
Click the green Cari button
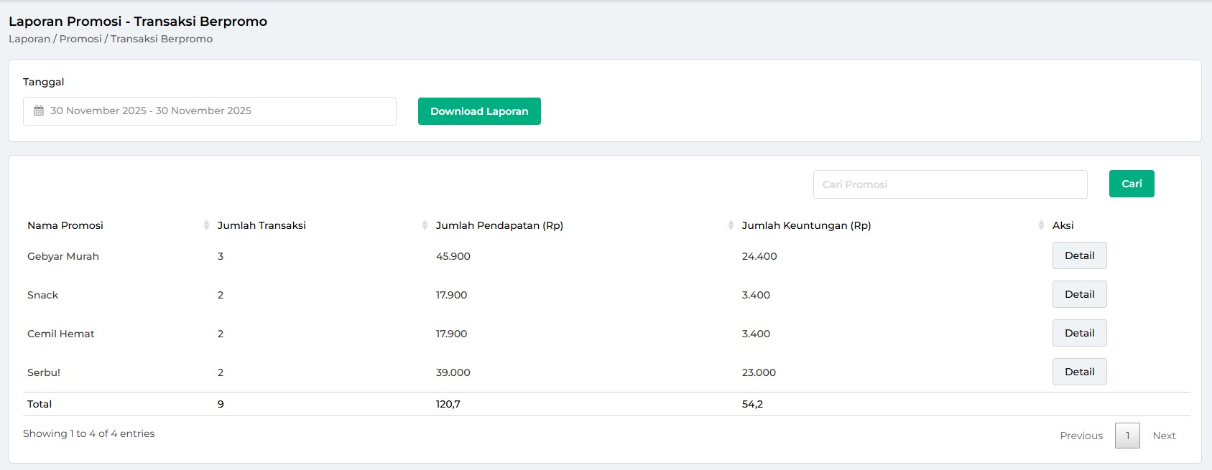click(1131, 184)
